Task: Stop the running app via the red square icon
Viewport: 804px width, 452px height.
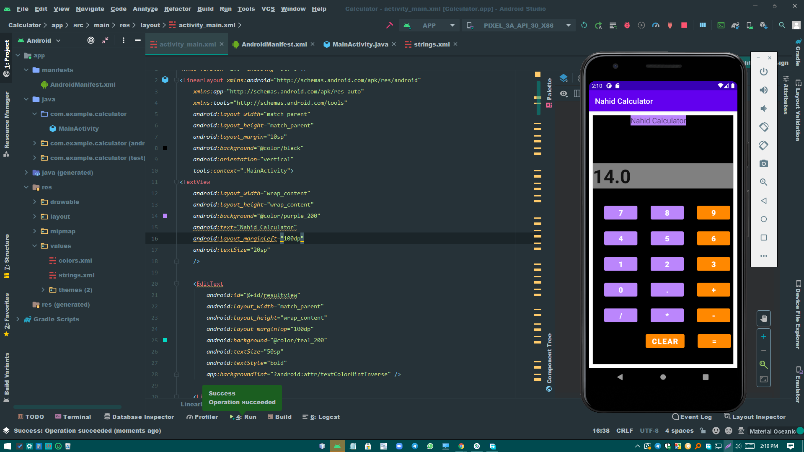Action: pos(685,25)
